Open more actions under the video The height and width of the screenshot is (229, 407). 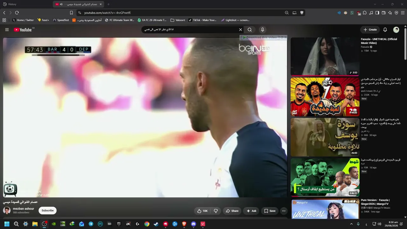284,211
